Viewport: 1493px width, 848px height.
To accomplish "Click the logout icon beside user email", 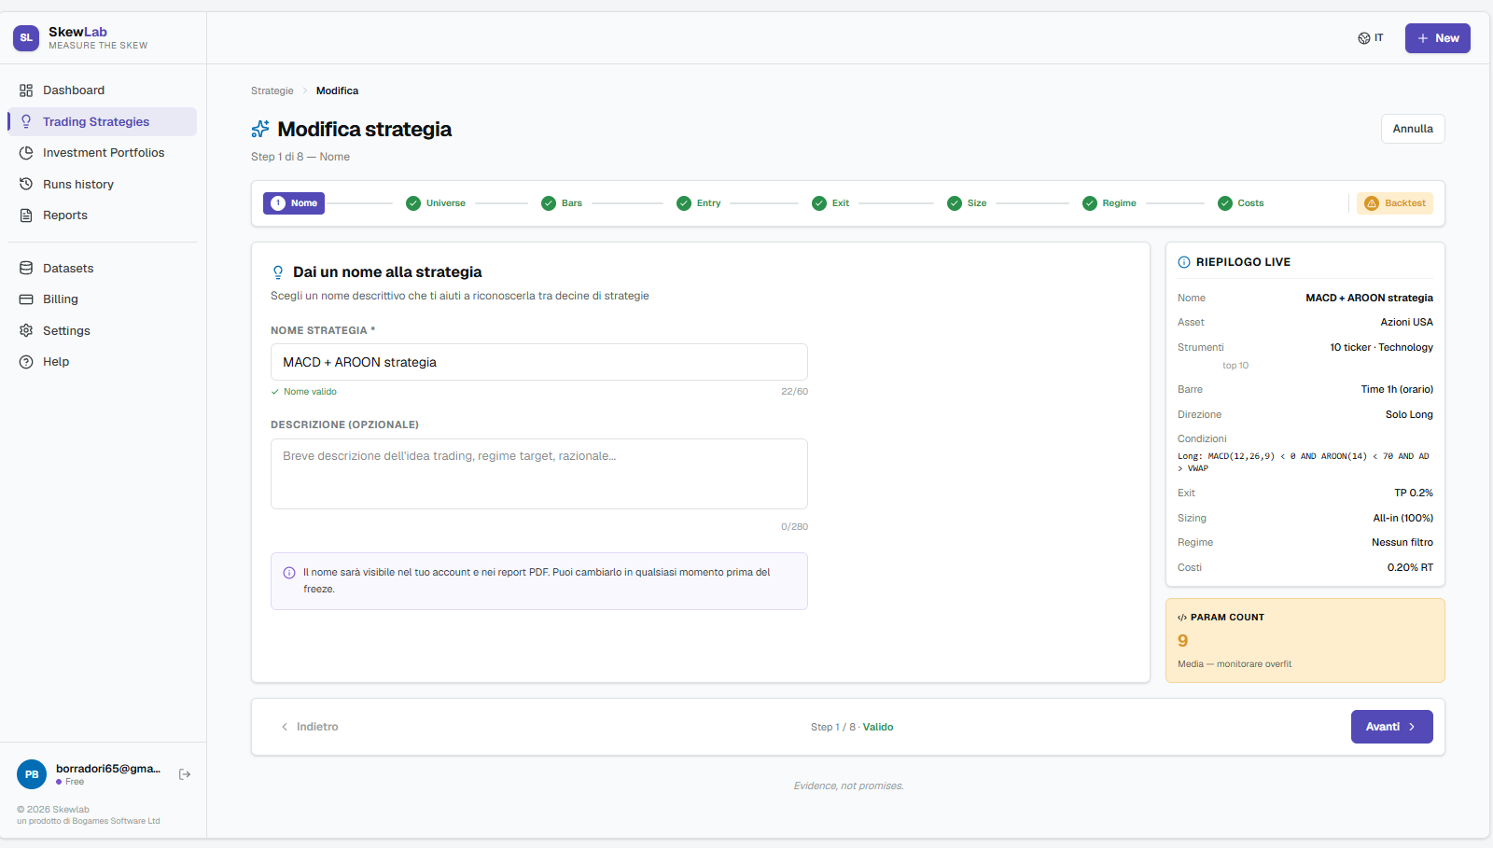I will (x=185, y=774).
